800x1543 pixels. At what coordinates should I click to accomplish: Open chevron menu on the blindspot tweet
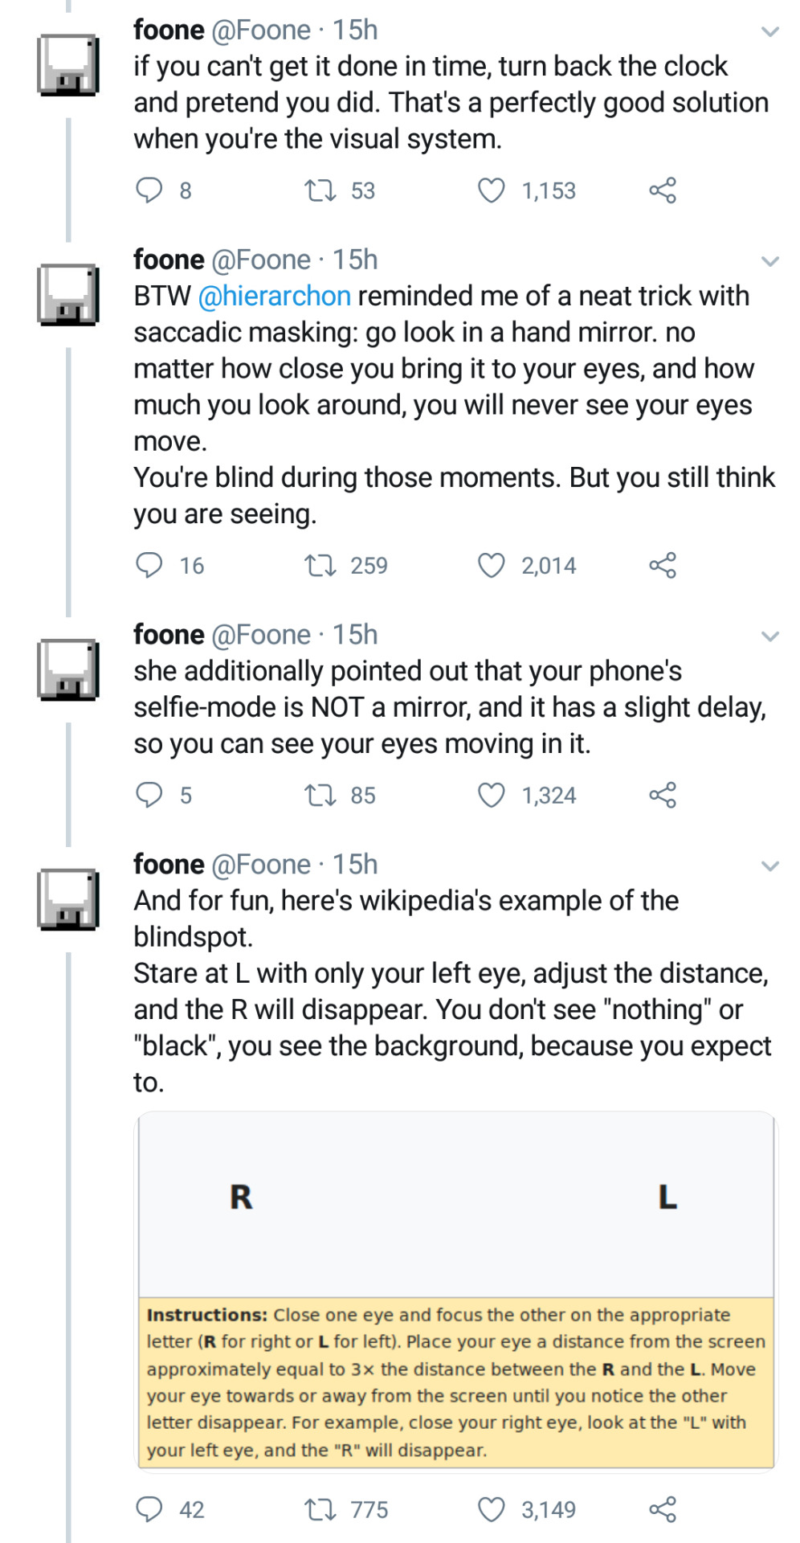(x=769, y=866)
